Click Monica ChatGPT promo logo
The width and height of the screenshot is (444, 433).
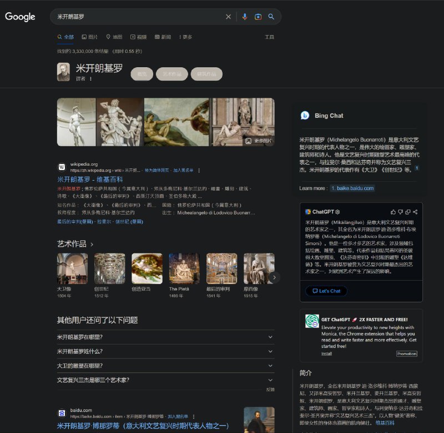tap(312, 321)
